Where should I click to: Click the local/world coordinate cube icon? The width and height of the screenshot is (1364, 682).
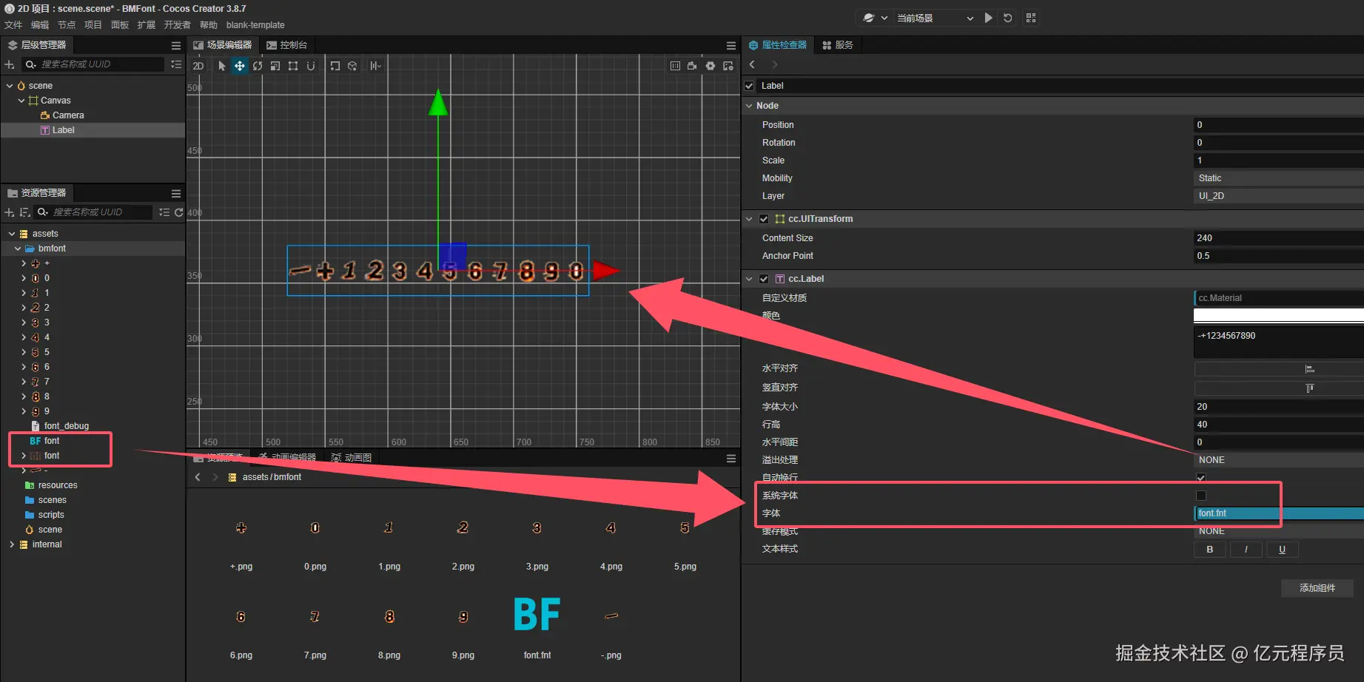[x=352, y=66]
